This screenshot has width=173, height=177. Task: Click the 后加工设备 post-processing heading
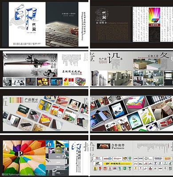(153, 56)
